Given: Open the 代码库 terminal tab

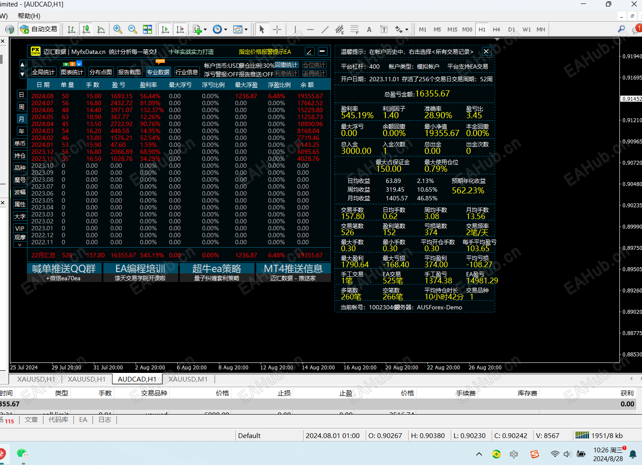Looking at the screenshot, I should point(58,420).
